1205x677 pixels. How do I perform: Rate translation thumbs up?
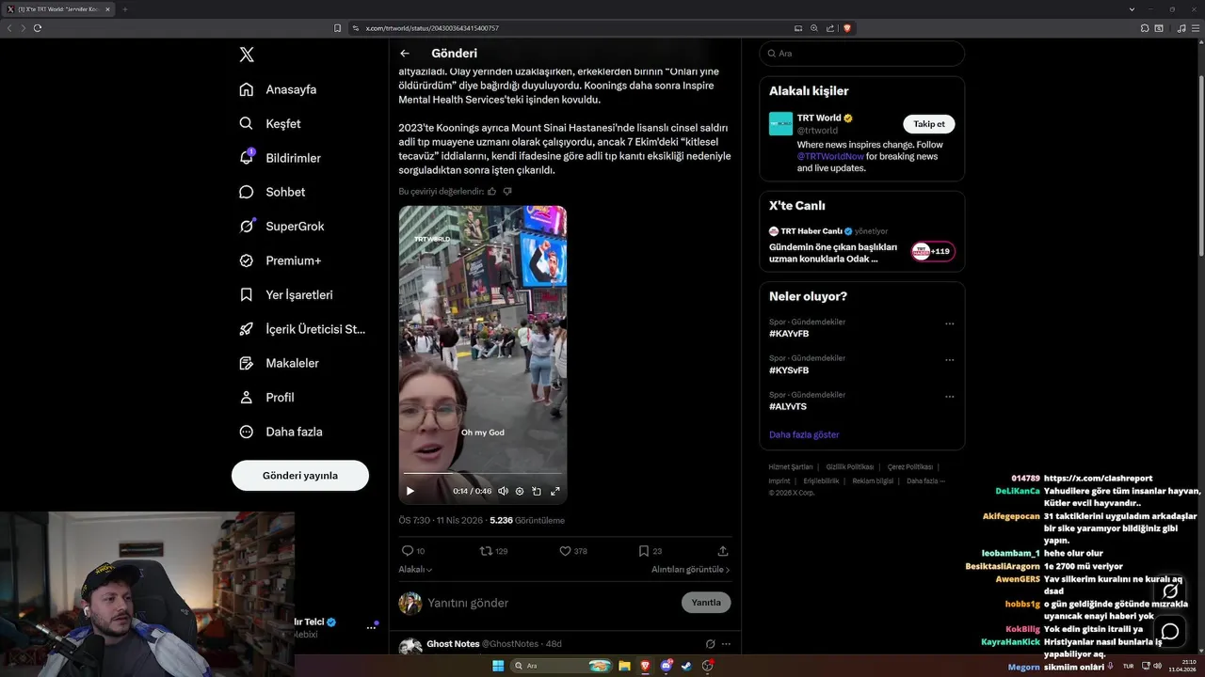[x=491, y=191]
